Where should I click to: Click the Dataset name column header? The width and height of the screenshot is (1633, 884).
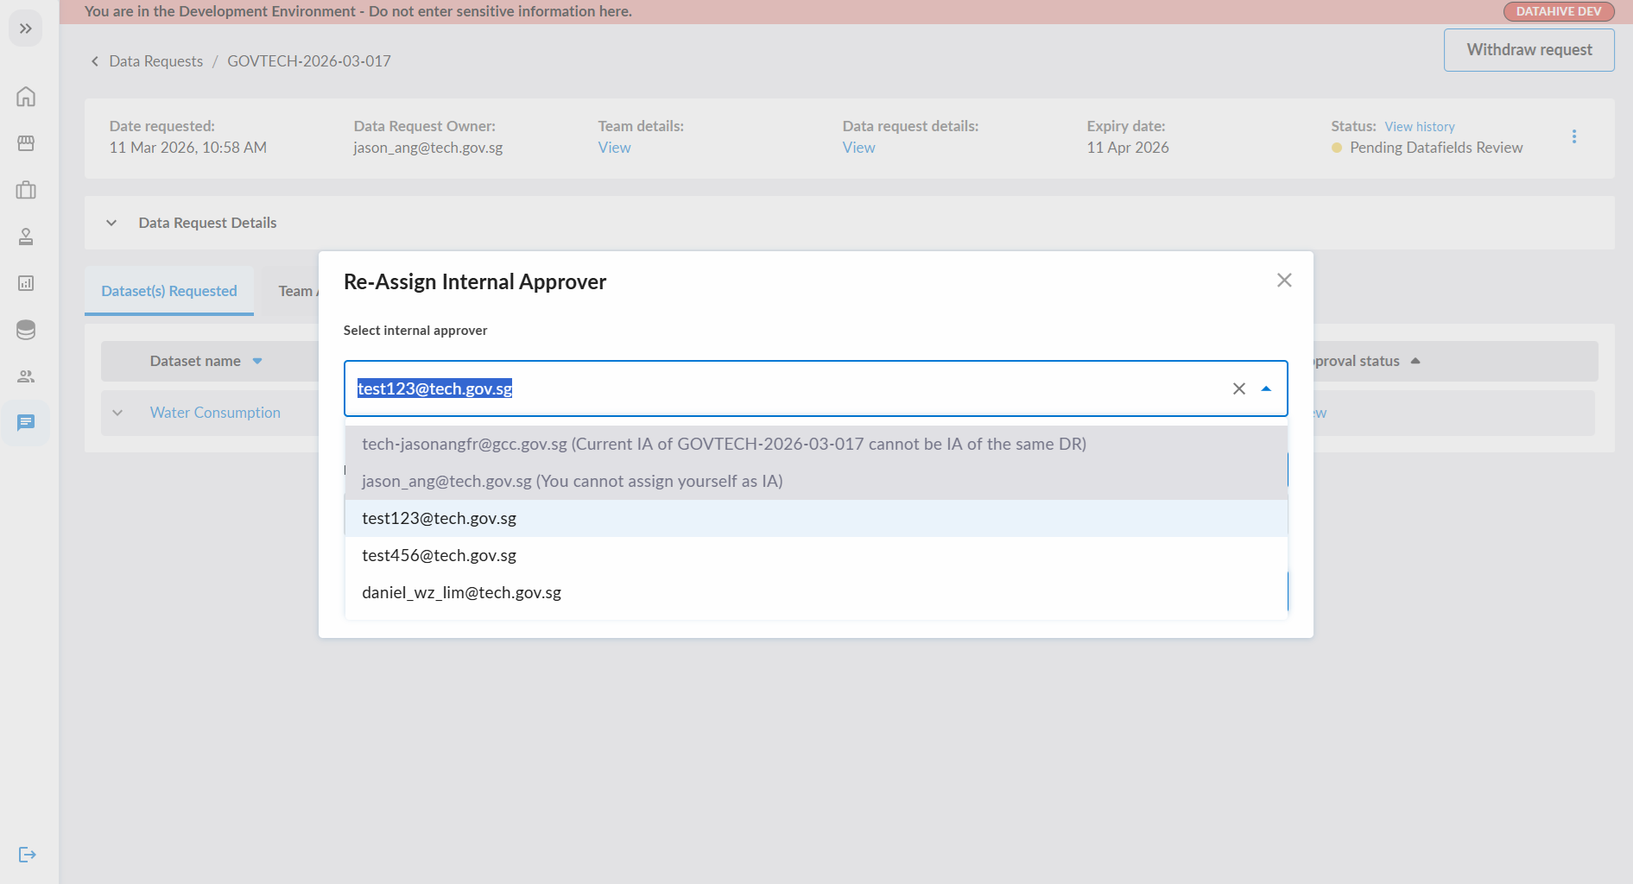pos(195,361)
